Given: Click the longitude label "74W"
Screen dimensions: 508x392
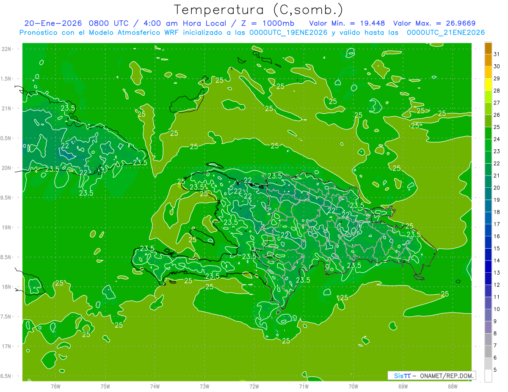Looking at the screenshot, I should click(x=155, y=387).
